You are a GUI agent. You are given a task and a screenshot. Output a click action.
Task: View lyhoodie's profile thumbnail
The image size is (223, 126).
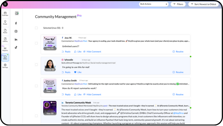coord(50,65)
